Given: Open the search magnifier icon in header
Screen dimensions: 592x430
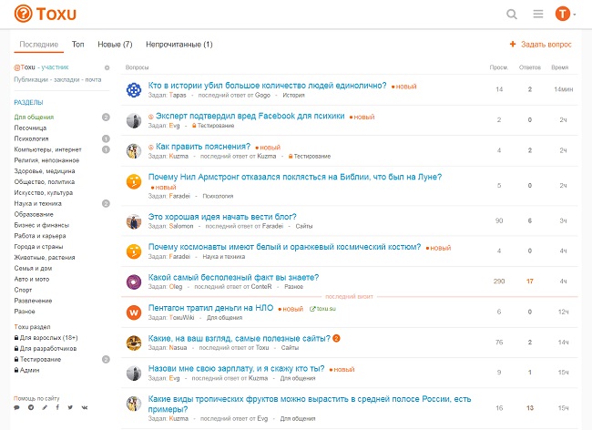Looking at the screenshot, I should pyautogui.click(x=512, y=14).
